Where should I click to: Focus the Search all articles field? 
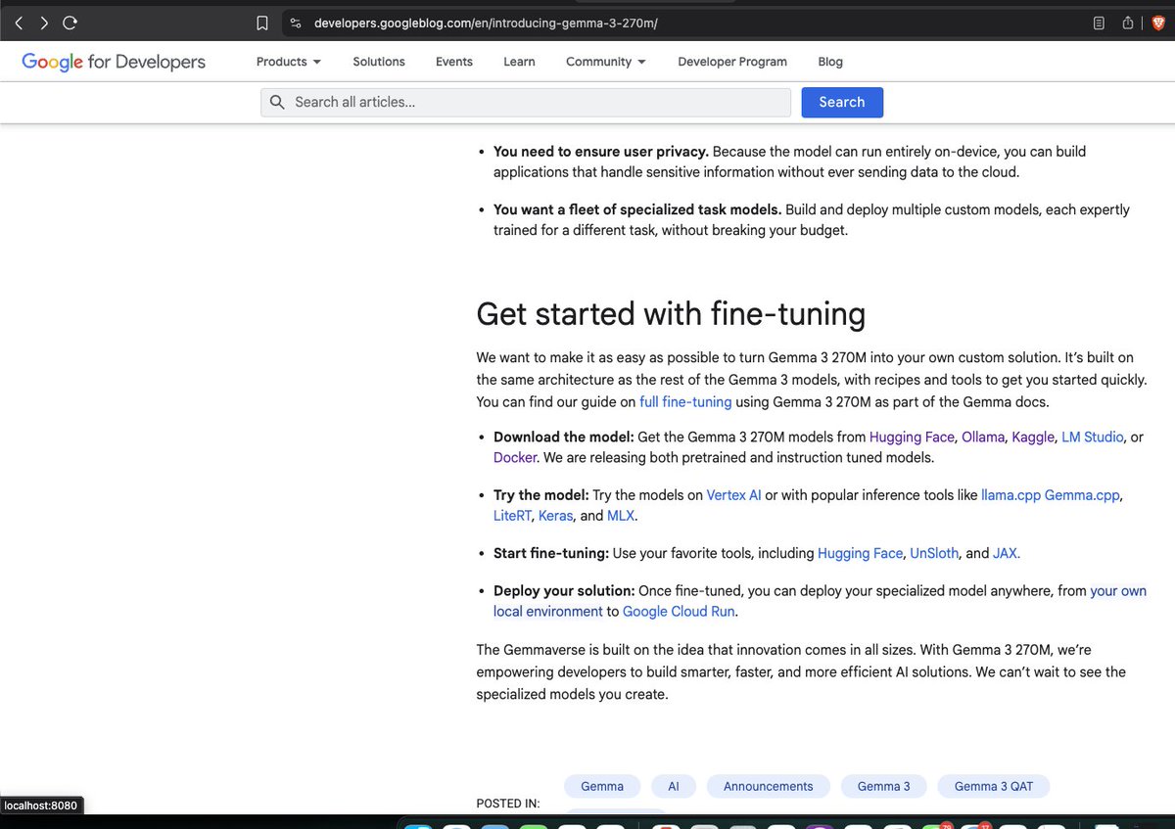526,102
